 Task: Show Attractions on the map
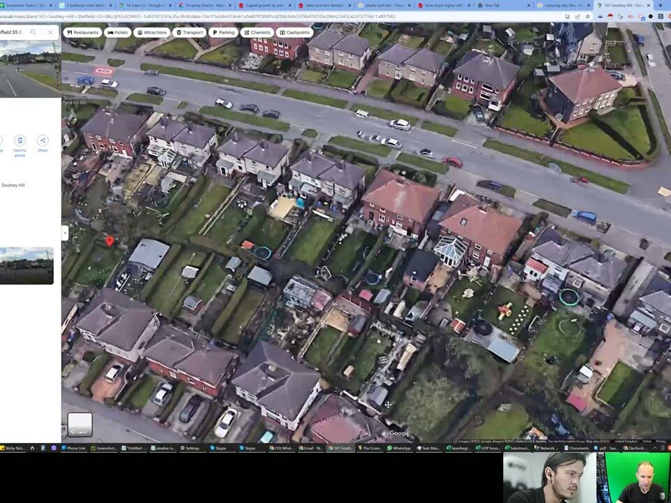152,32
